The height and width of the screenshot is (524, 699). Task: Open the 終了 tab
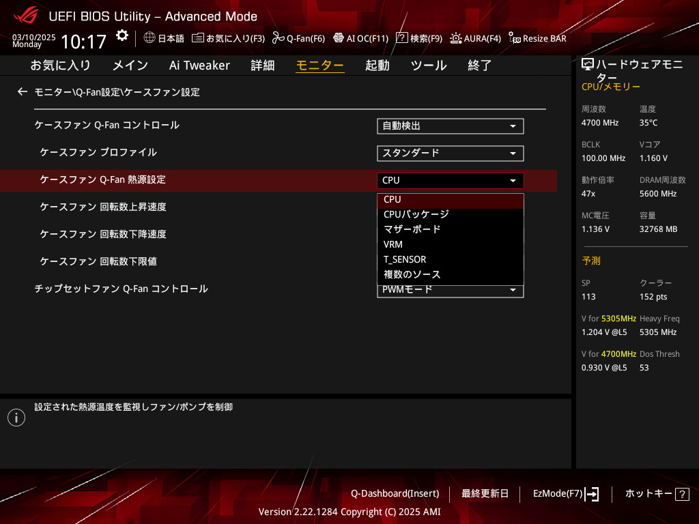[480, 65]
